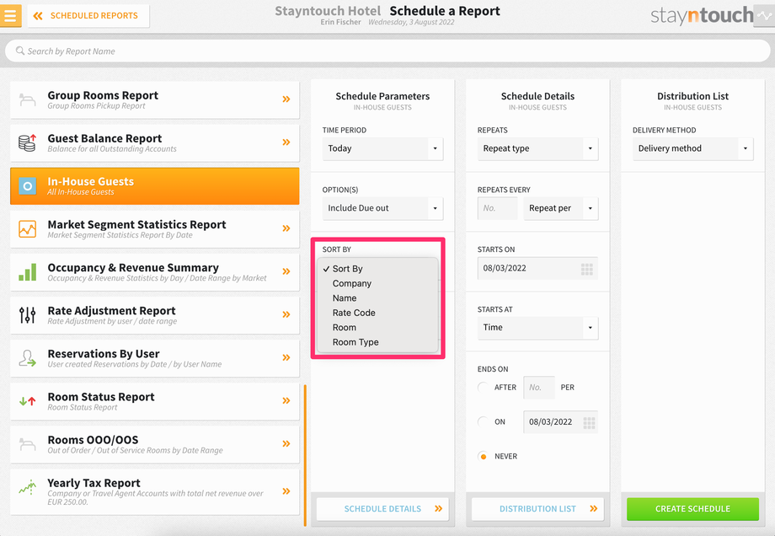Open the Starts At Time dropdown
The height and width of the screenshot is (536, 775).
537,327
